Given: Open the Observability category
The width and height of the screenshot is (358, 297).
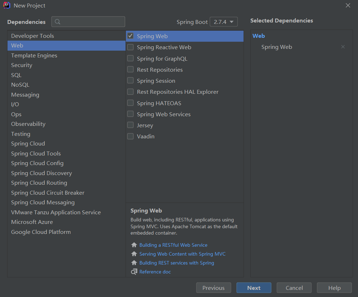Looking at the screenshot, I should pyautogui.click(x=67, y=124).
